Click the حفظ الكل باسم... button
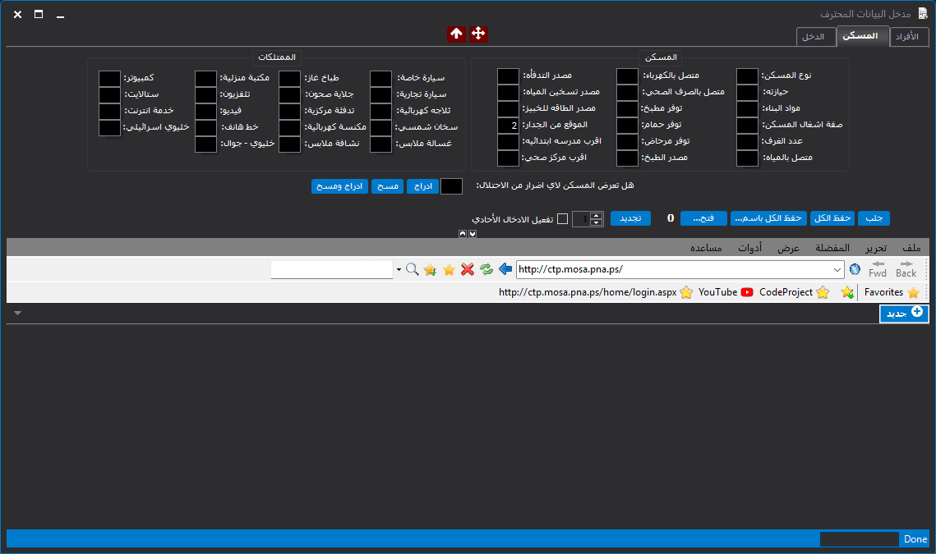 coord(768,218)
